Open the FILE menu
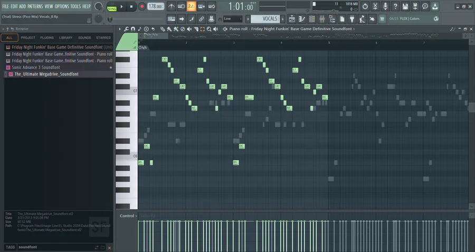Screen dimensions: 475x252 tap(5, 6)
